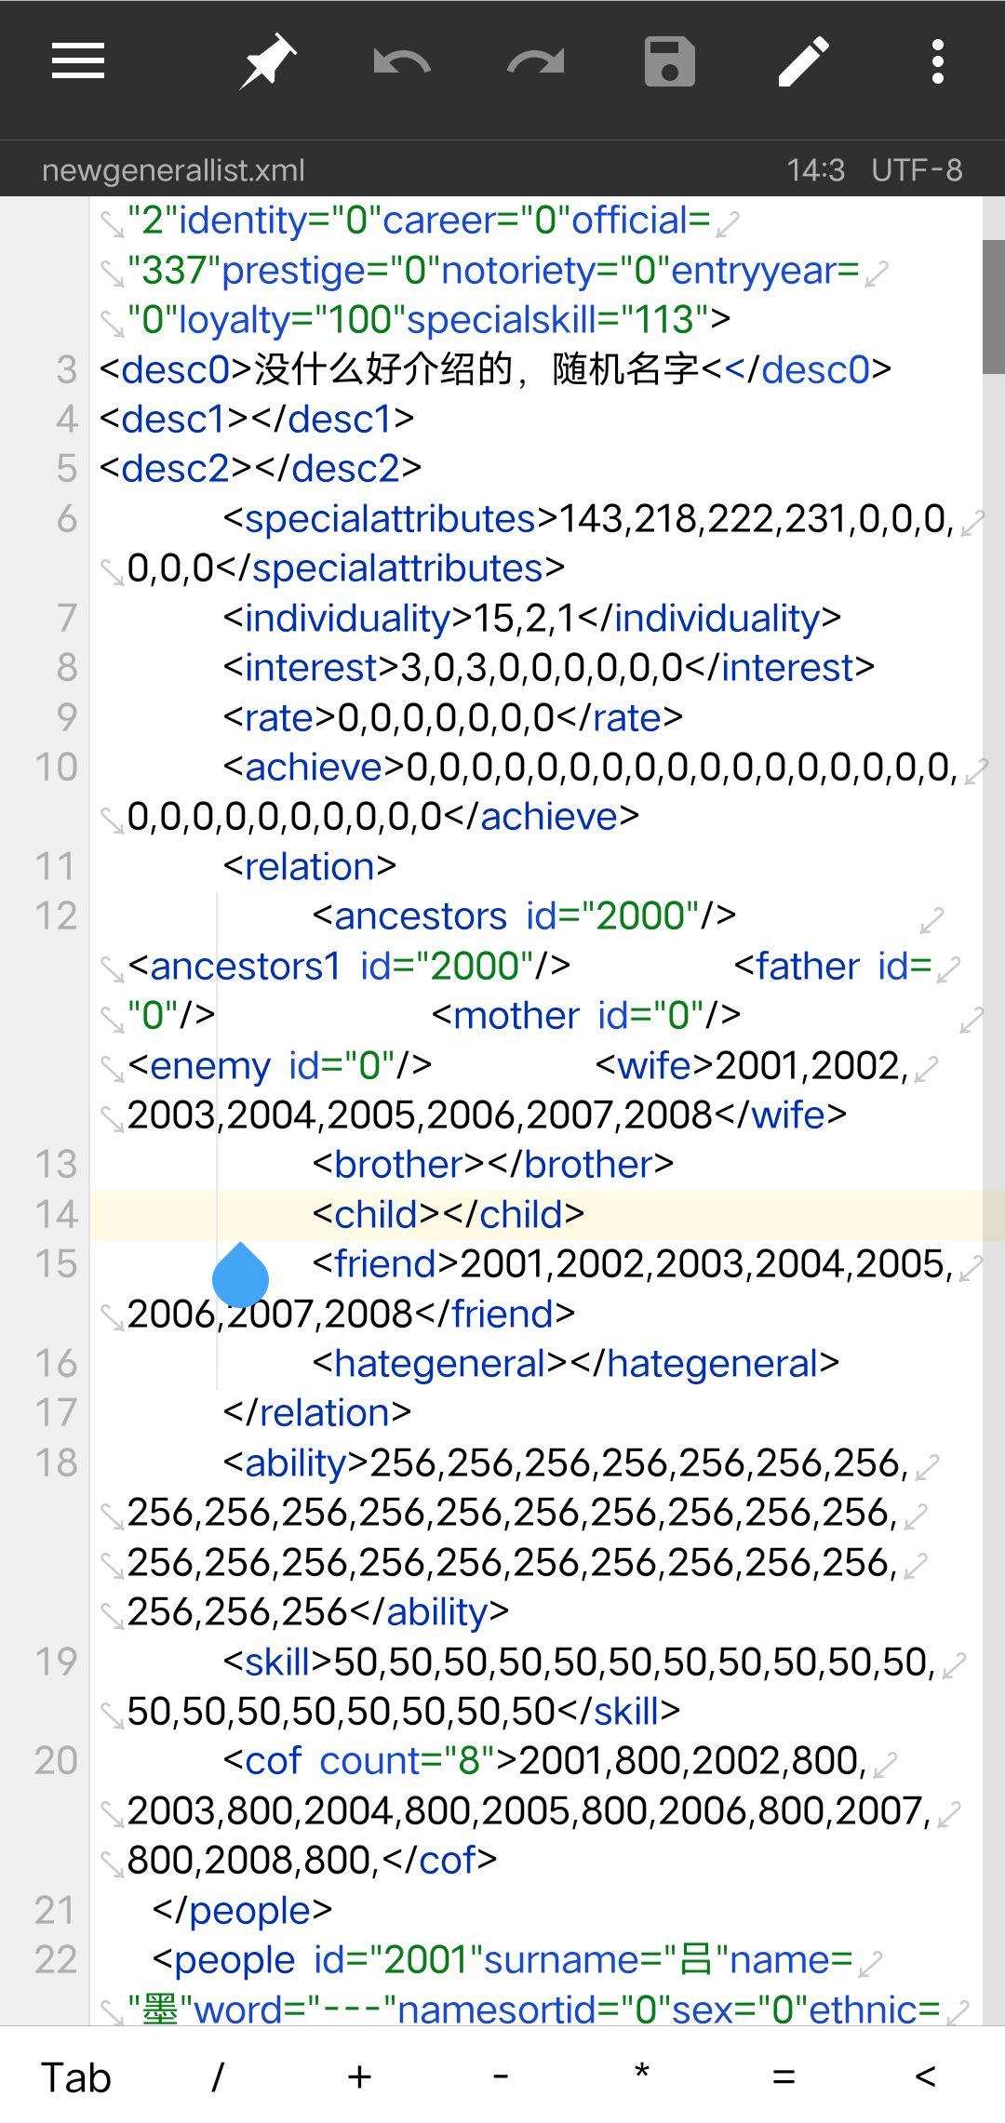Tap the pin icon in toolbar
This screenshot has width=1005, height=2123.
(x=268, y=62)
